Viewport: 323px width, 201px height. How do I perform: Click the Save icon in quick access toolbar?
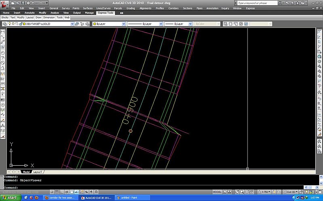coord(23,3)
